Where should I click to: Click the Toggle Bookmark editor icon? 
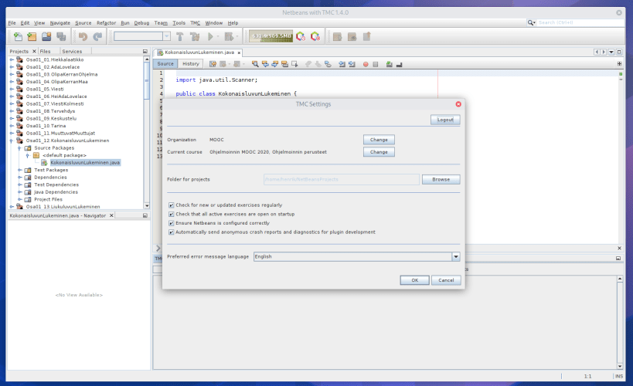pos(328,64)
